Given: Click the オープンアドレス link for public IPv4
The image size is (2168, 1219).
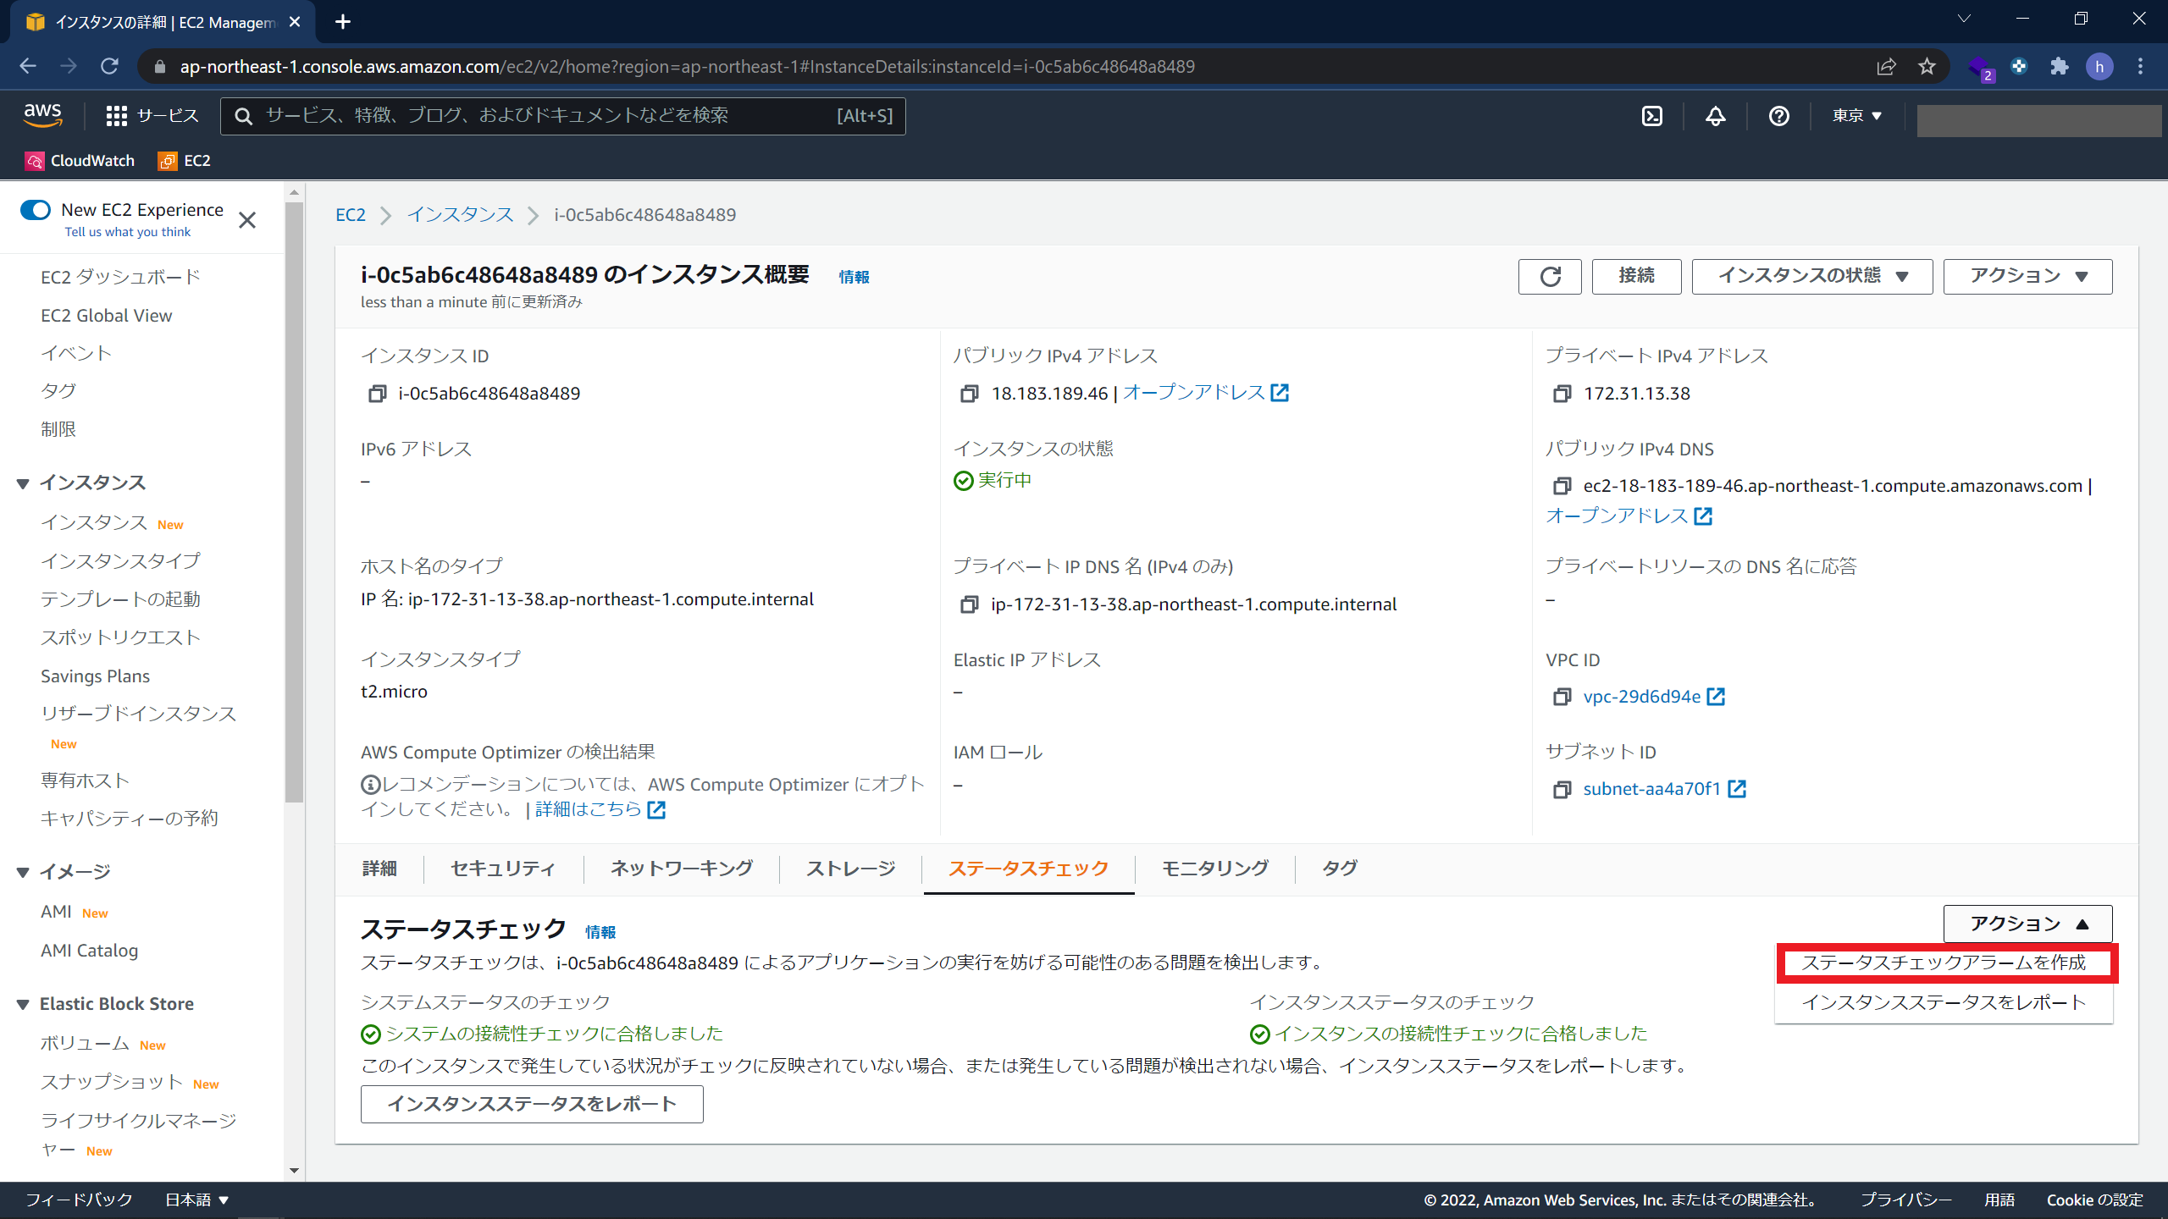Looking at the screenshot, I should tap(1192, 391).
